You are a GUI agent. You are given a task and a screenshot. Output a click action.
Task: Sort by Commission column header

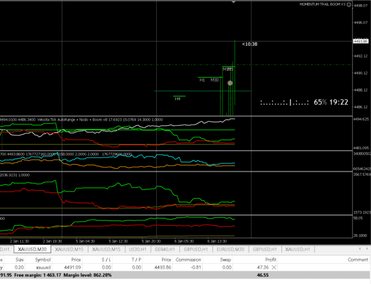tap(188, 260)
